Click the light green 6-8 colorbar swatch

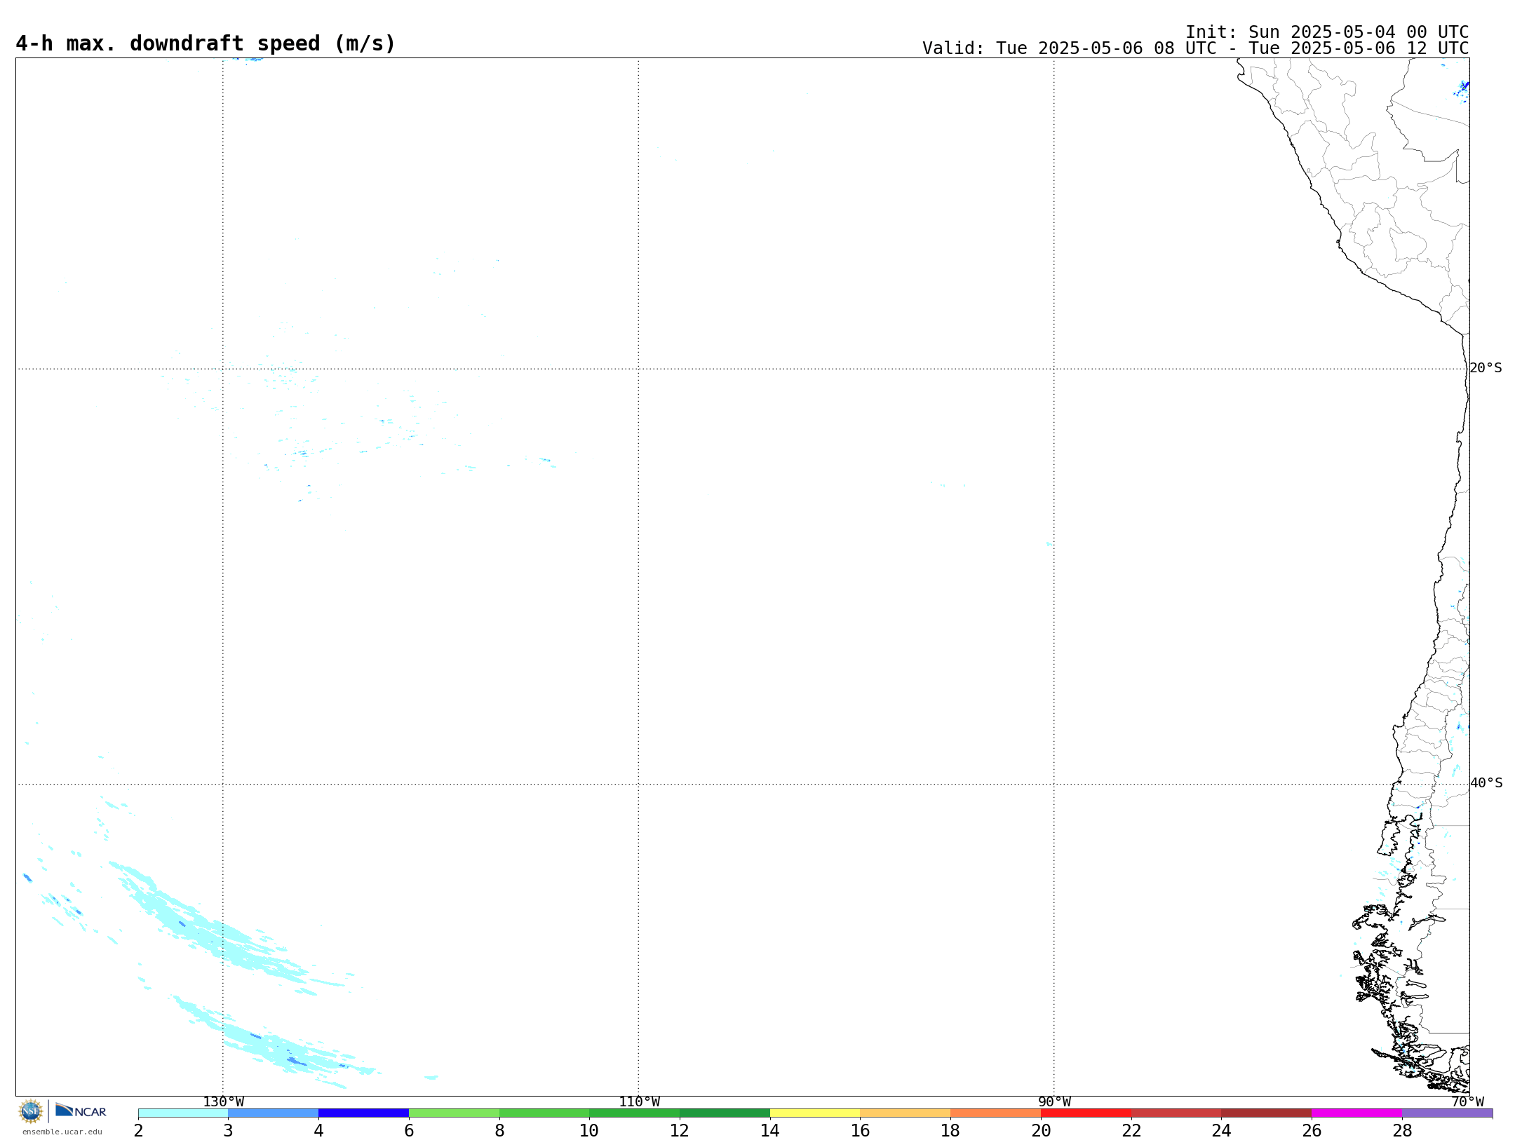pyautogui.click(x=454, y=1113)
